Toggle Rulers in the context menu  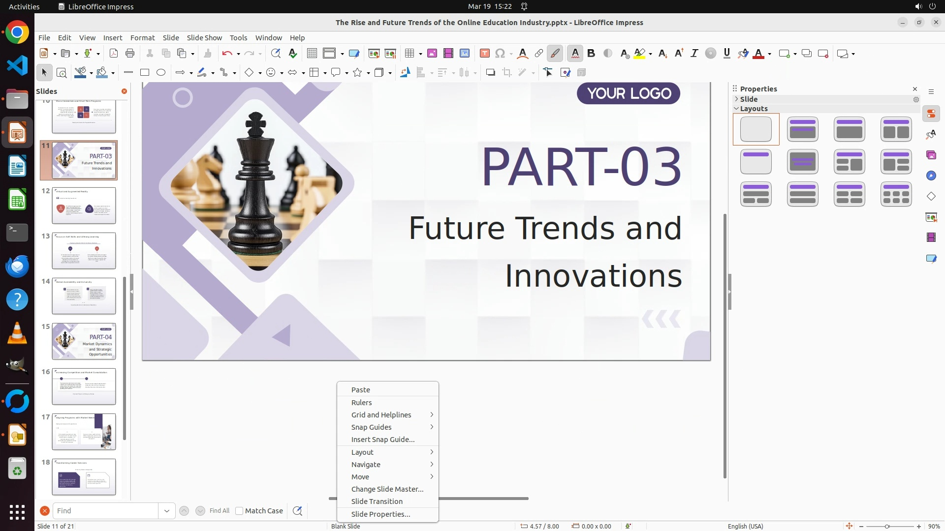362,402
